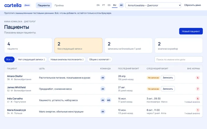Click AK team avatar in Maria Kowalczyk row
Image resolution: width=207 pixels, height=129 pixels.
[103, 112]
